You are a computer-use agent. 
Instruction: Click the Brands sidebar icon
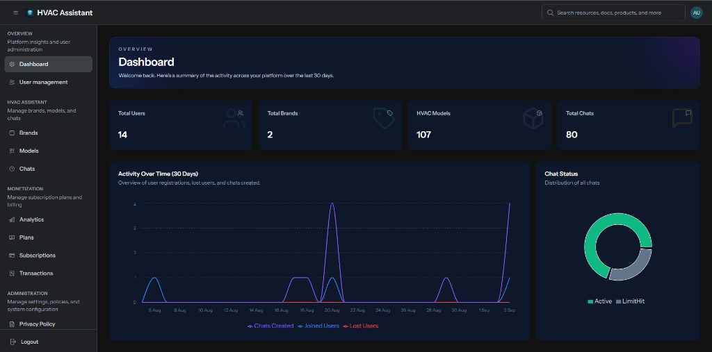tap(12, 133)
